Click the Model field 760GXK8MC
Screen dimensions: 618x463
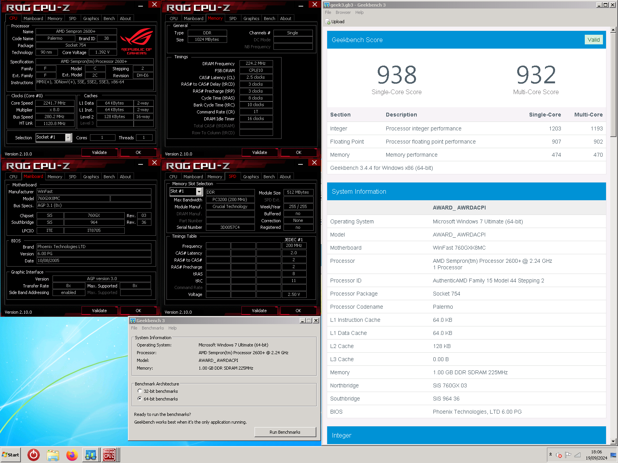[73, 198]
